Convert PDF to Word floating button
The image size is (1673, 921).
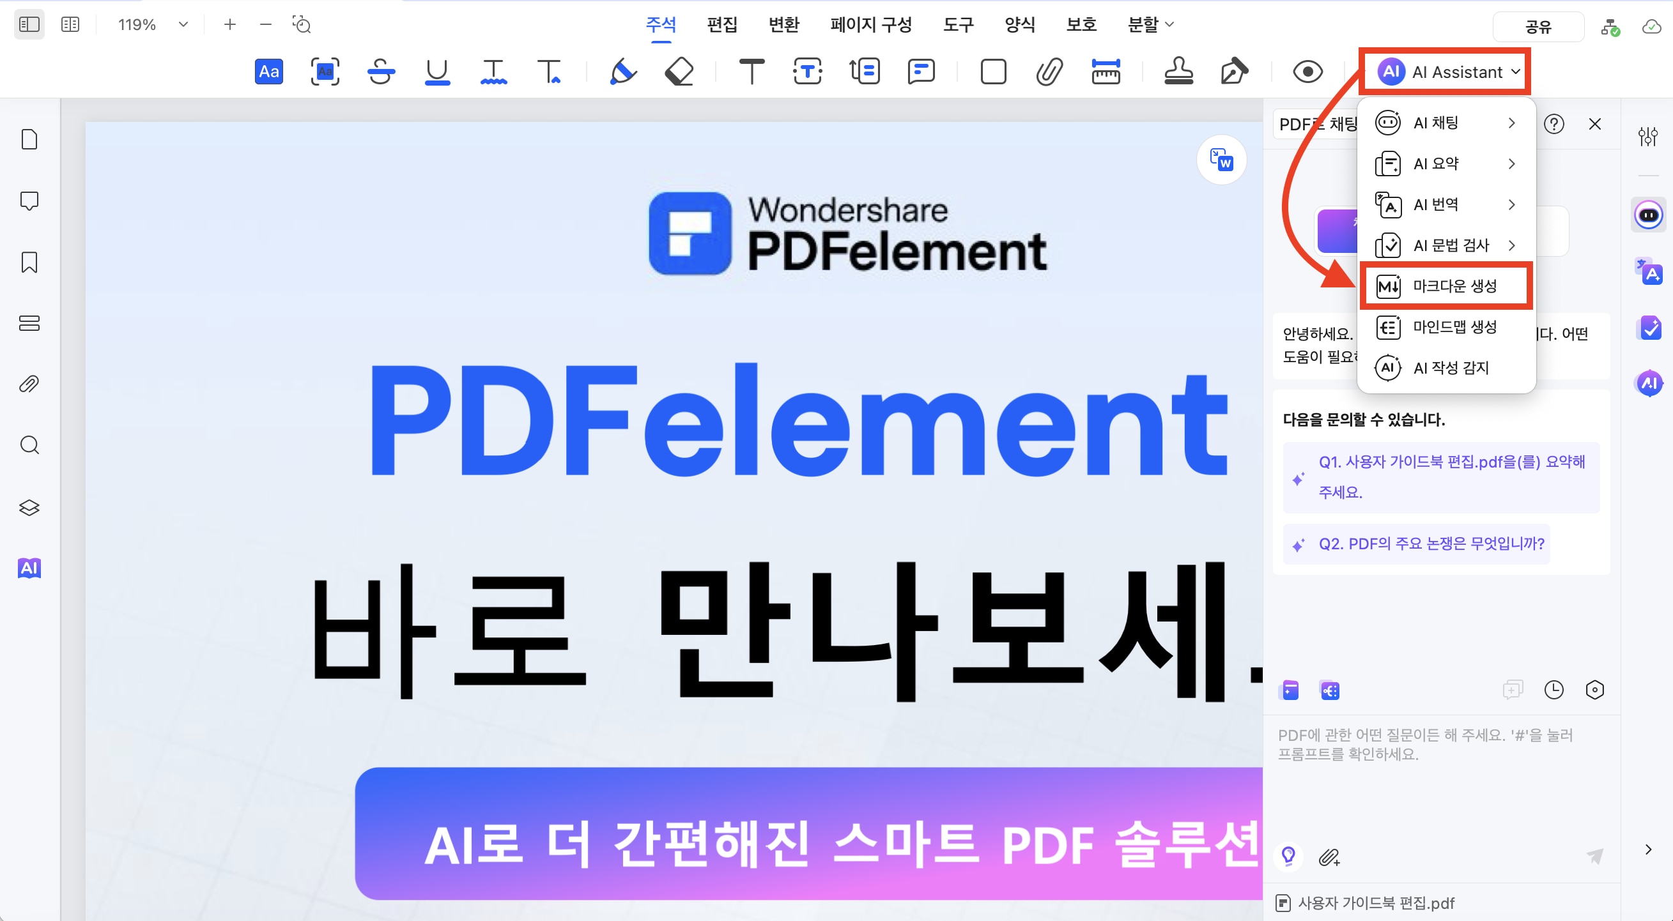(x=1221, y=160)
